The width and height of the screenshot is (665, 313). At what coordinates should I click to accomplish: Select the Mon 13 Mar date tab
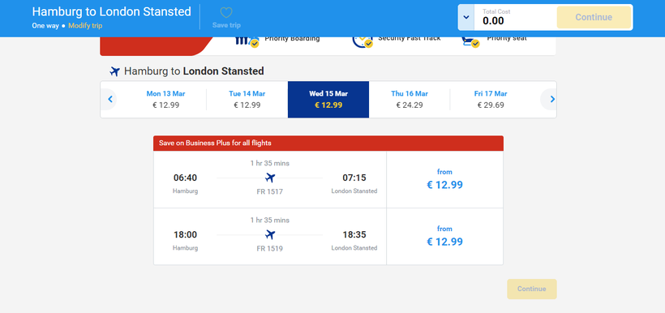point(165,99)
